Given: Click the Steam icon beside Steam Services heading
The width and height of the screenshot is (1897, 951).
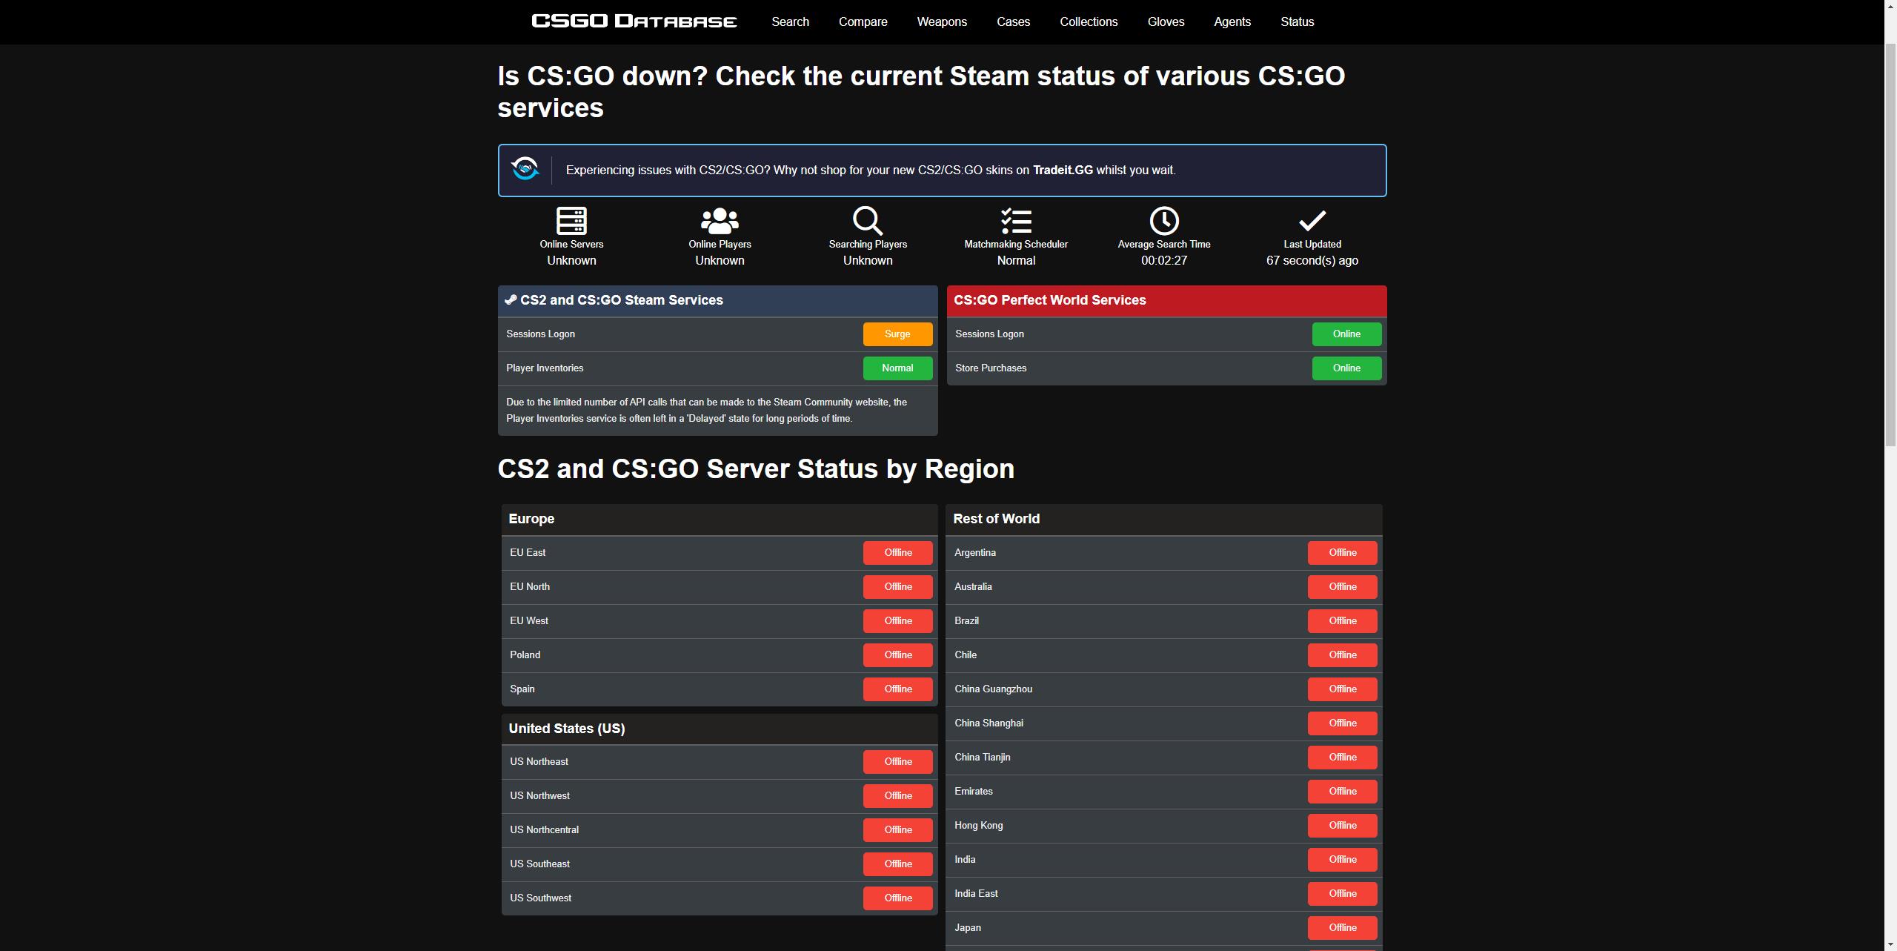Looking at the screenshot, I should (x=511, y=300).
